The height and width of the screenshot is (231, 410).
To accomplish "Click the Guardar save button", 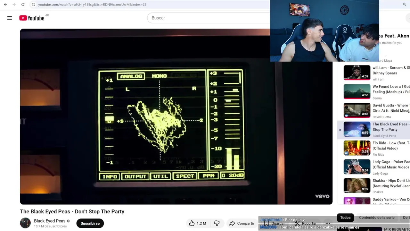I will tap(275, 223).
